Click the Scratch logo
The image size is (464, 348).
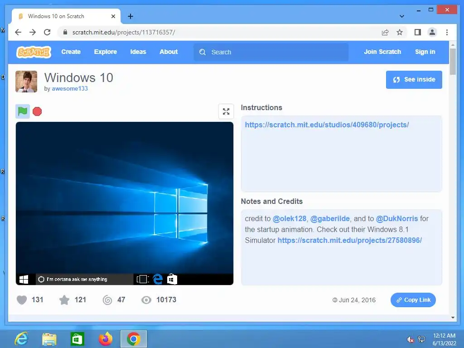click(x=34, y=52)
